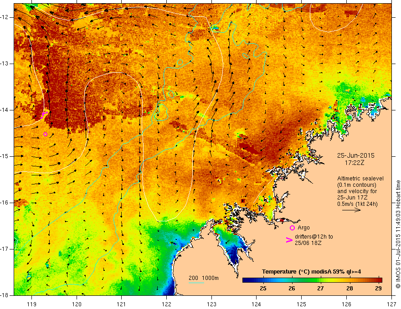Viewport: 401px width, 309px height.
Task: Click the longitude axis label '125'
Action: coord(302,304)
